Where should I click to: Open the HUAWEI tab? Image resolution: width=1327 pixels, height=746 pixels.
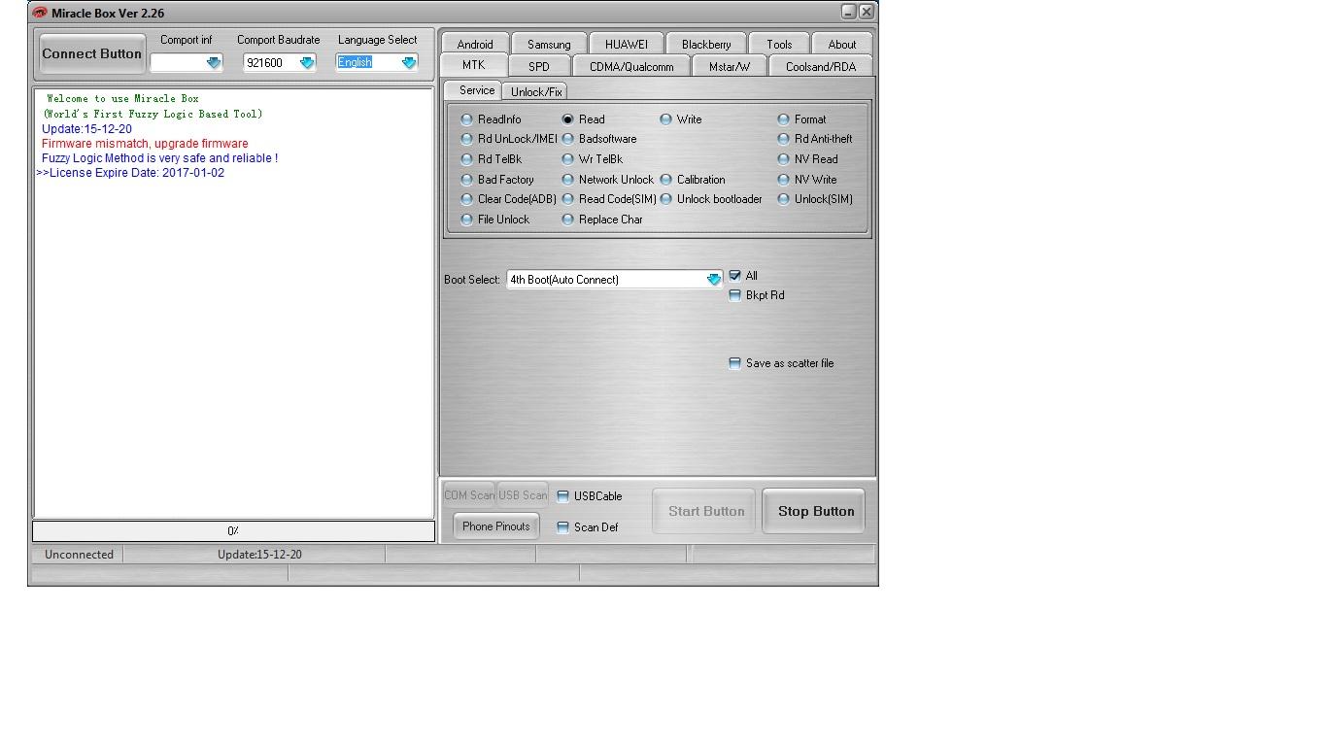[x=627, y=44]
